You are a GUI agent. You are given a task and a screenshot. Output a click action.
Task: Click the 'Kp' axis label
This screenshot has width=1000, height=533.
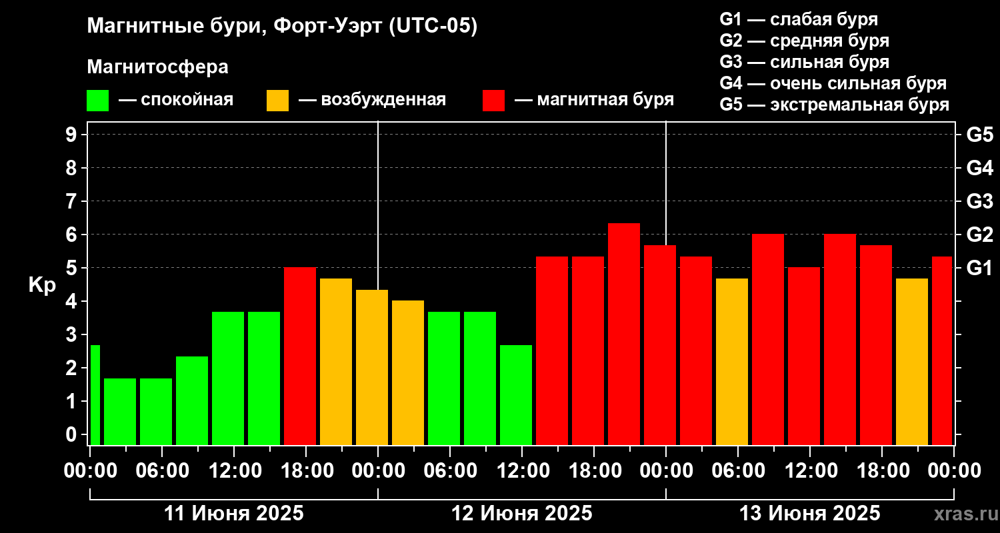point(42,284)
